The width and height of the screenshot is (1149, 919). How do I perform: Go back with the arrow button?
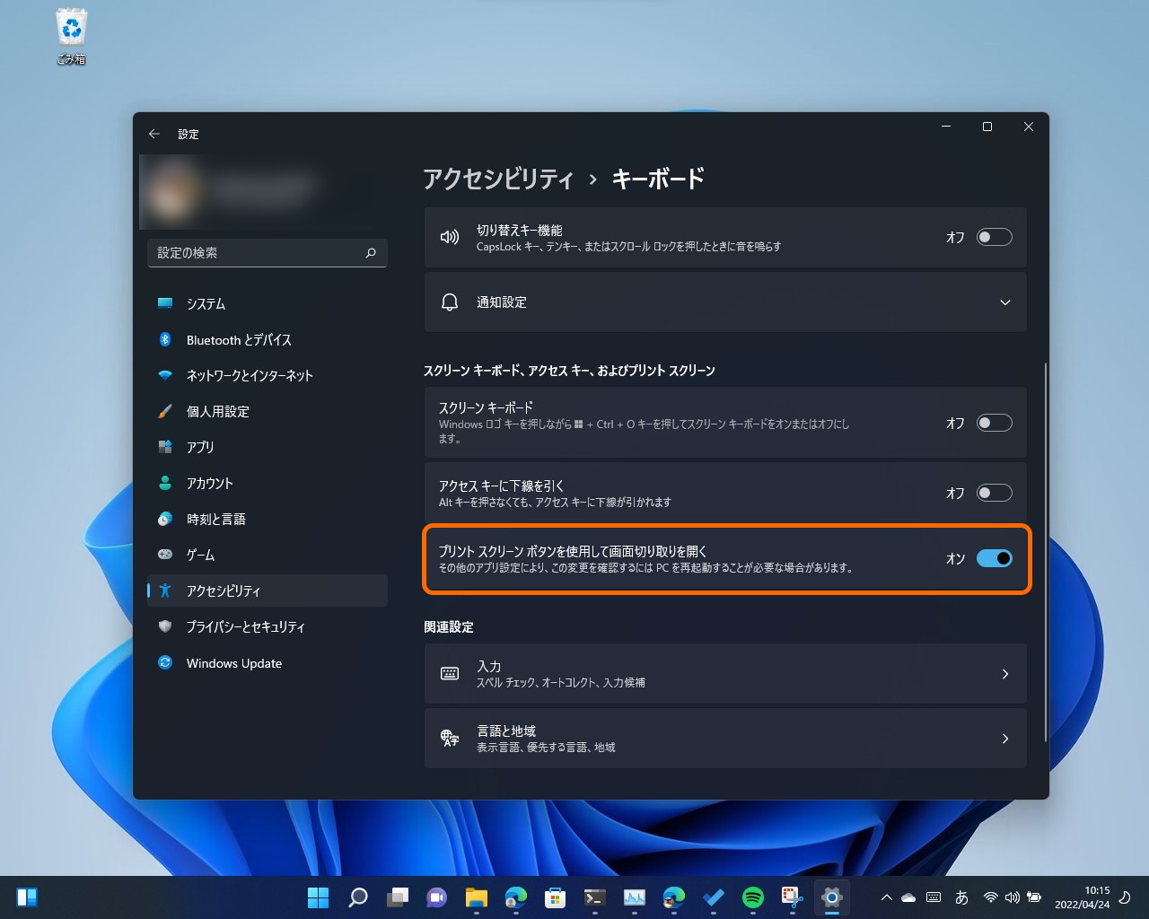[x=153, y=133]
